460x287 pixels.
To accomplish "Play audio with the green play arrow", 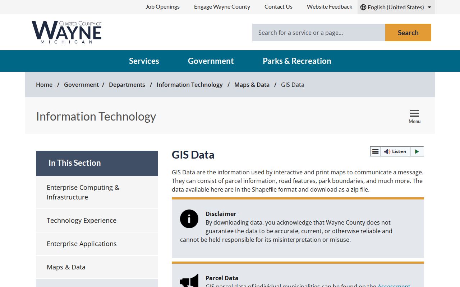I will click(417, 151).
